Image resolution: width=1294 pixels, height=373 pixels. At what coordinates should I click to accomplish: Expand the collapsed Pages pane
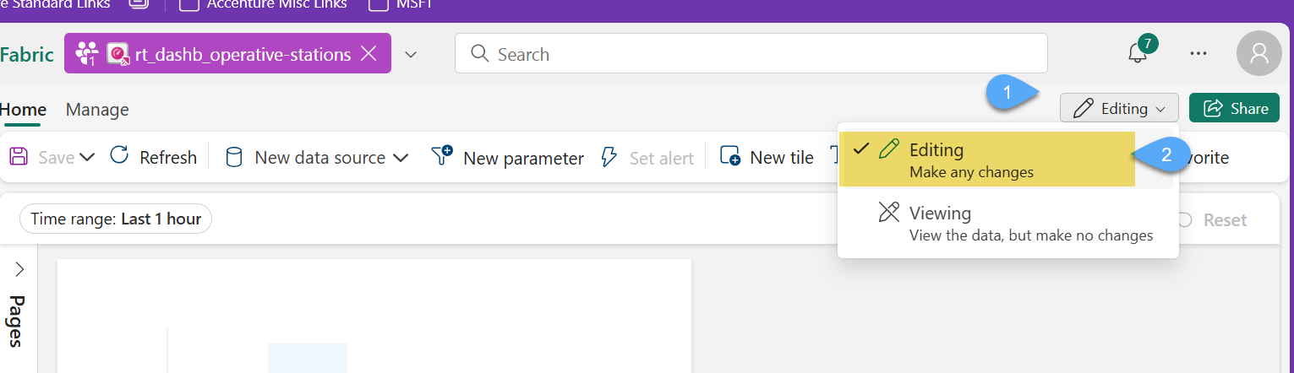point(19,269)
